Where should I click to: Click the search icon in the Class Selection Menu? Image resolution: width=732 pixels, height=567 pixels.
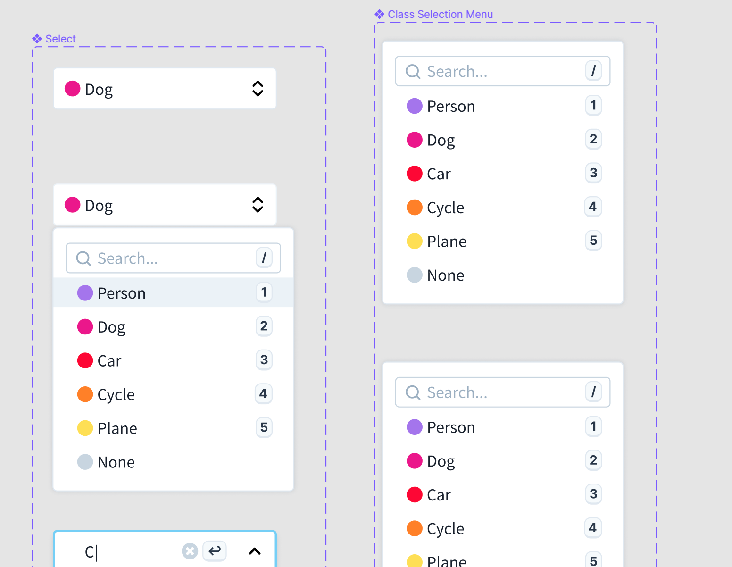(413, 71)
